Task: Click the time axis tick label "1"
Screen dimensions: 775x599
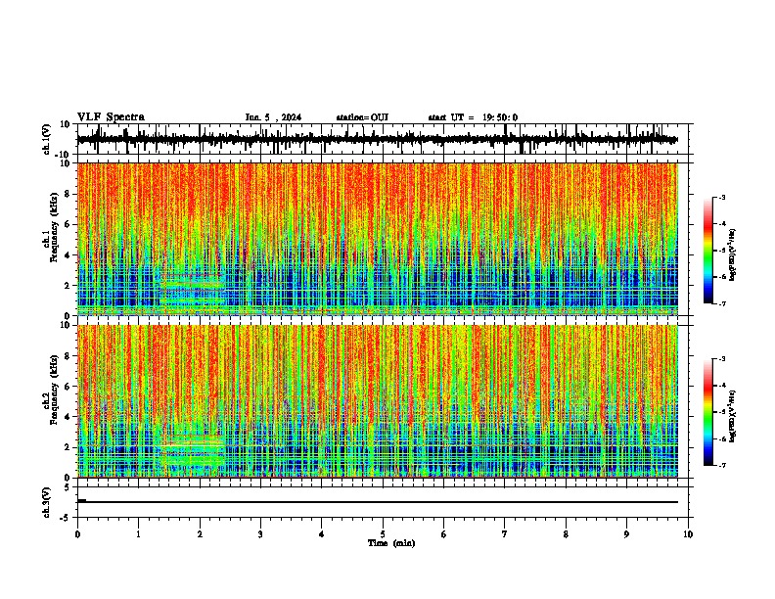Action: (x=138, y=534)
